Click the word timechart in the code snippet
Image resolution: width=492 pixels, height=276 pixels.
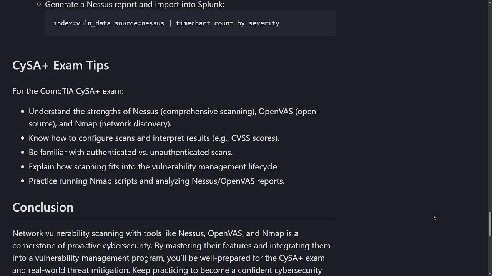193,23
